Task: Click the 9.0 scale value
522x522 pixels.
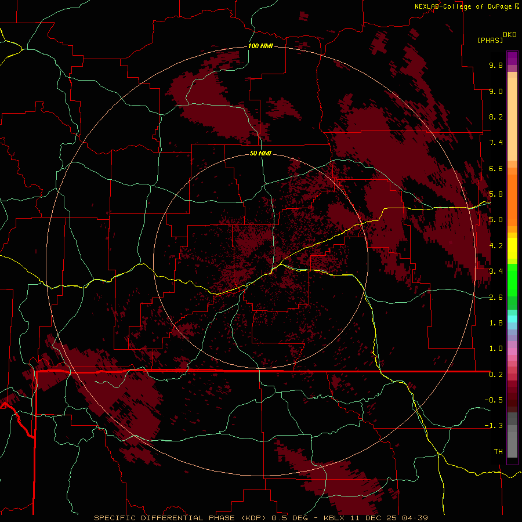Action: click(x=496, y=91)
